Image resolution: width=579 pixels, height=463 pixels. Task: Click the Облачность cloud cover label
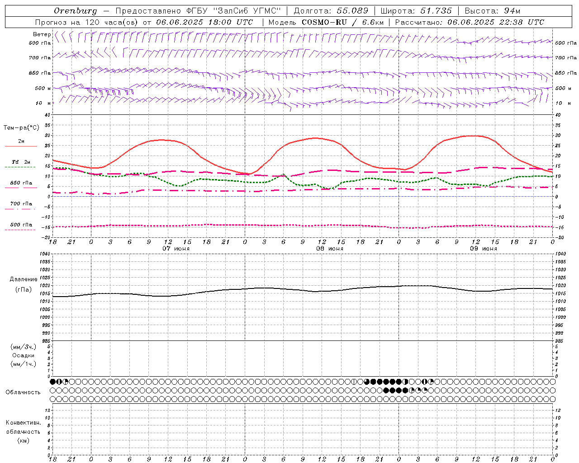tap(23, 392)
